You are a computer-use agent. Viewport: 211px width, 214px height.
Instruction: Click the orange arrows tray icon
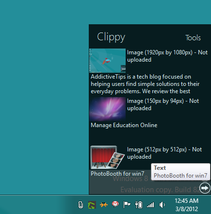coord(104,205)
